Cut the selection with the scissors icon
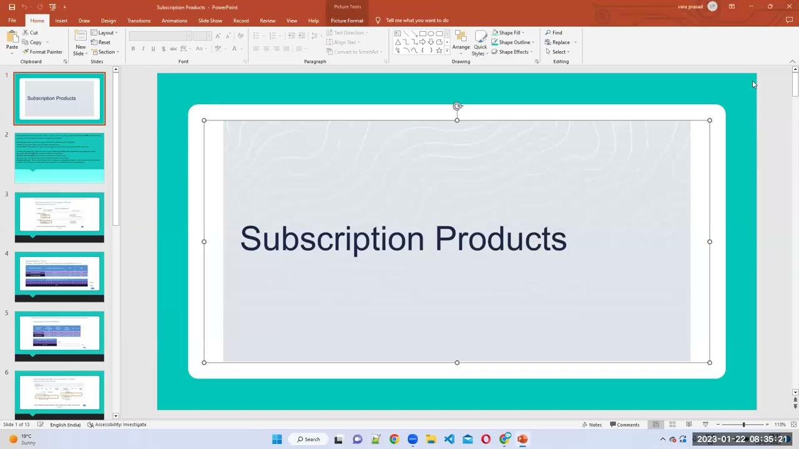Viewport: 799px width, 449px height. [30, 32]
